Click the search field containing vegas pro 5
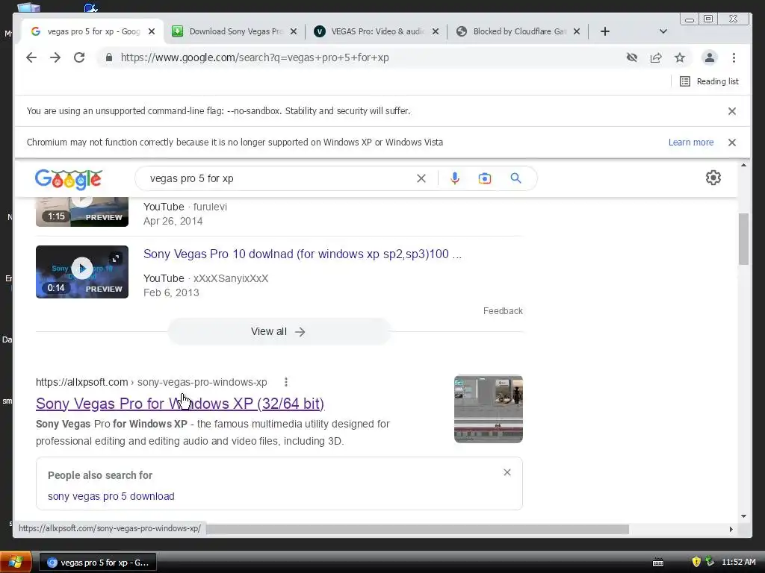This screenshot has width=765, height=573. [278, 178]
